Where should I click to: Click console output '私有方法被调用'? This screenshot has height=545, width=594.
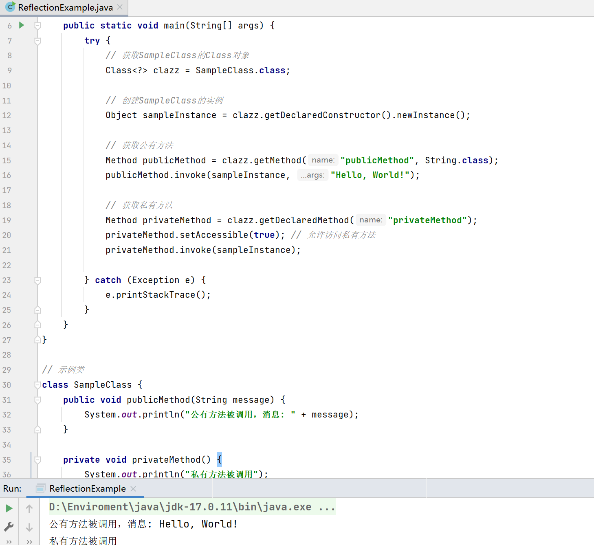83,541
